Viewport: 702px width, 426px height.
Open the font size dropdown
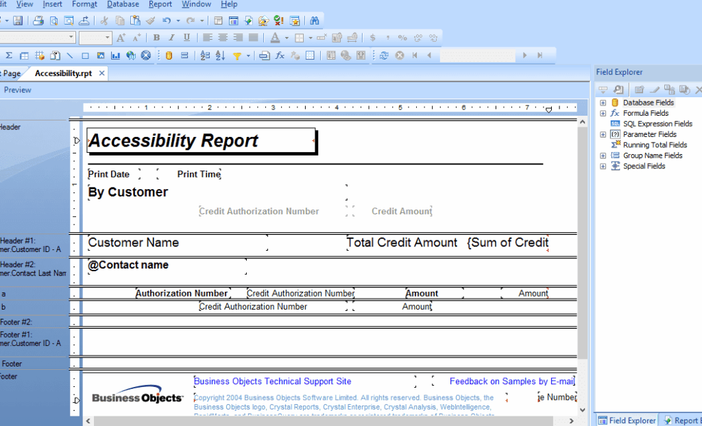point(107,38)
